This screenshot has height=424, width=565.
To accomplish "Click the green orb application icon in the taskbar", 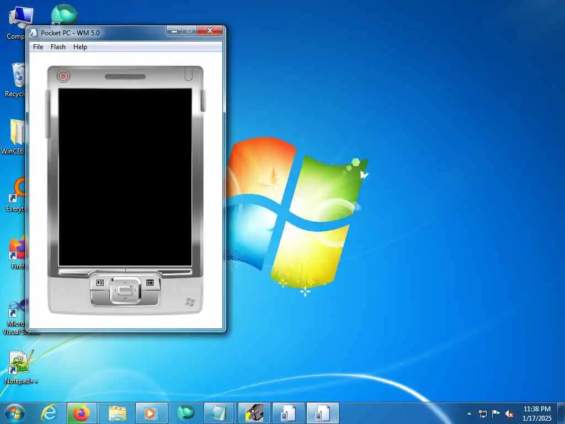I will tap(186, 413).
